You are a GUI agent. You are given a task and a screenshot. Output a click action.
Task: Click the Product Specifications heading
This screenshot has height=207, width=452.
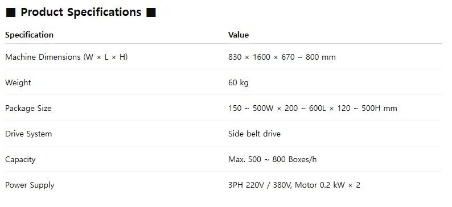[81, 13]
